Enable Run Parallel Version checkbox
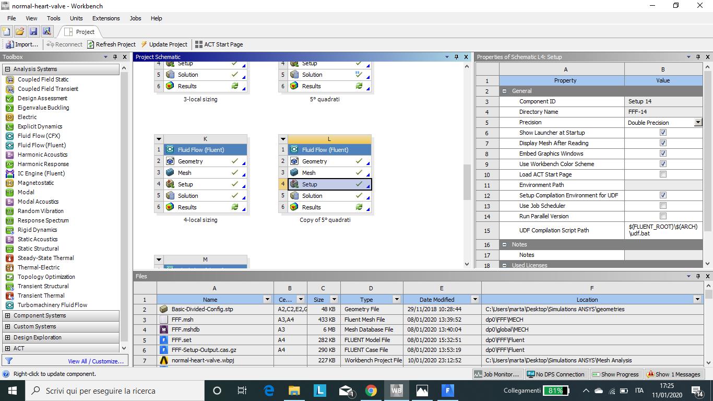Viewport: 713px width, 401px height. click(x=663, y=216)
